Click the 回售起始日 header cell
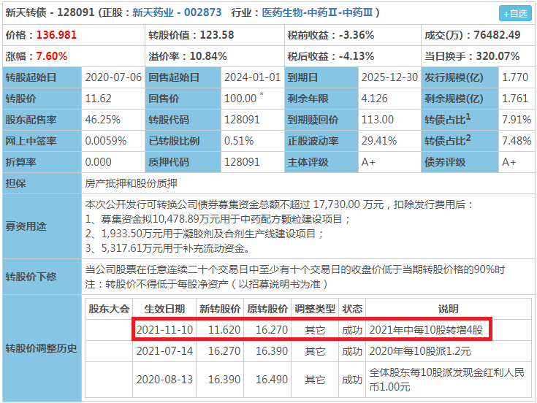Screen dimensions: 537x403 [x=183, y=77]
